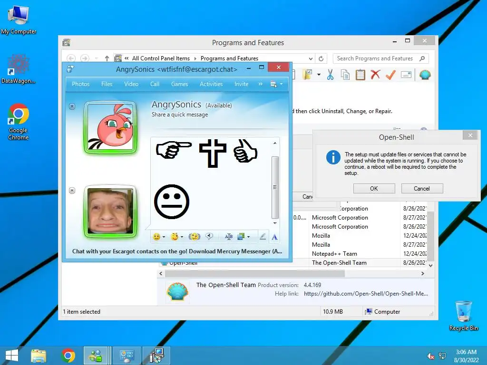Screen dimensions: 487x365
Task: Select The Open-Shell Team publisher row
Action: 339,262
